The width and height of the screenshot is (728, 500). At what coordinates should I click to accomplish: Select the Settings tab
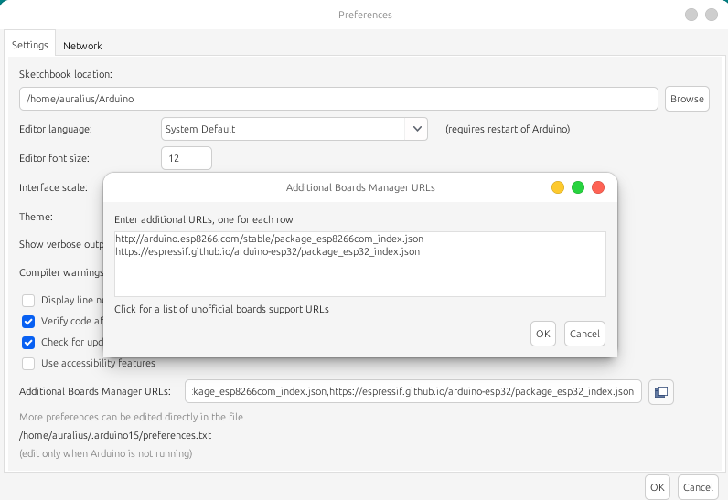(x=30, y=46)
